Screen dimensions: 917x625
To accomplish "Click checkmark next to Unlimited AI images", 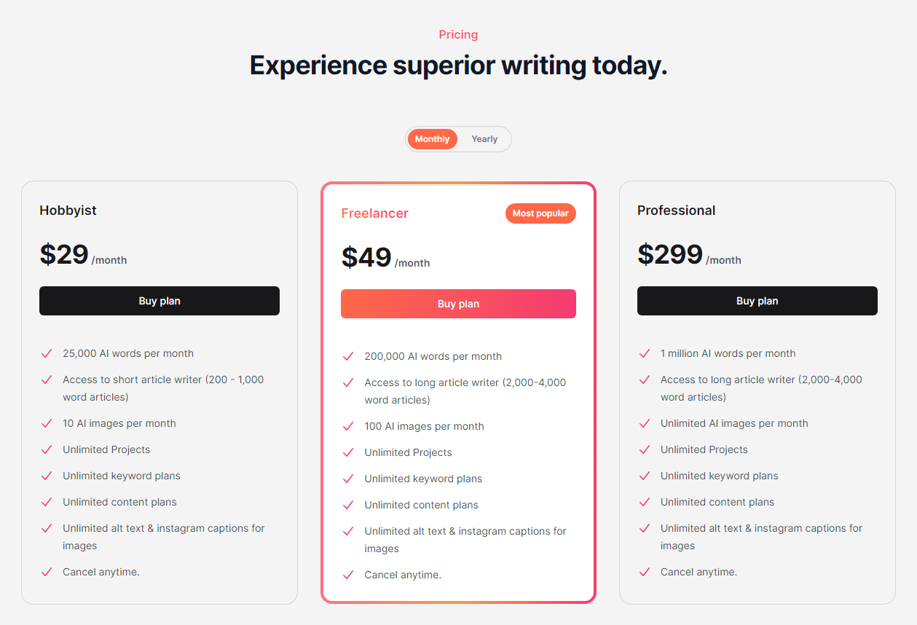I will (645, 423).
